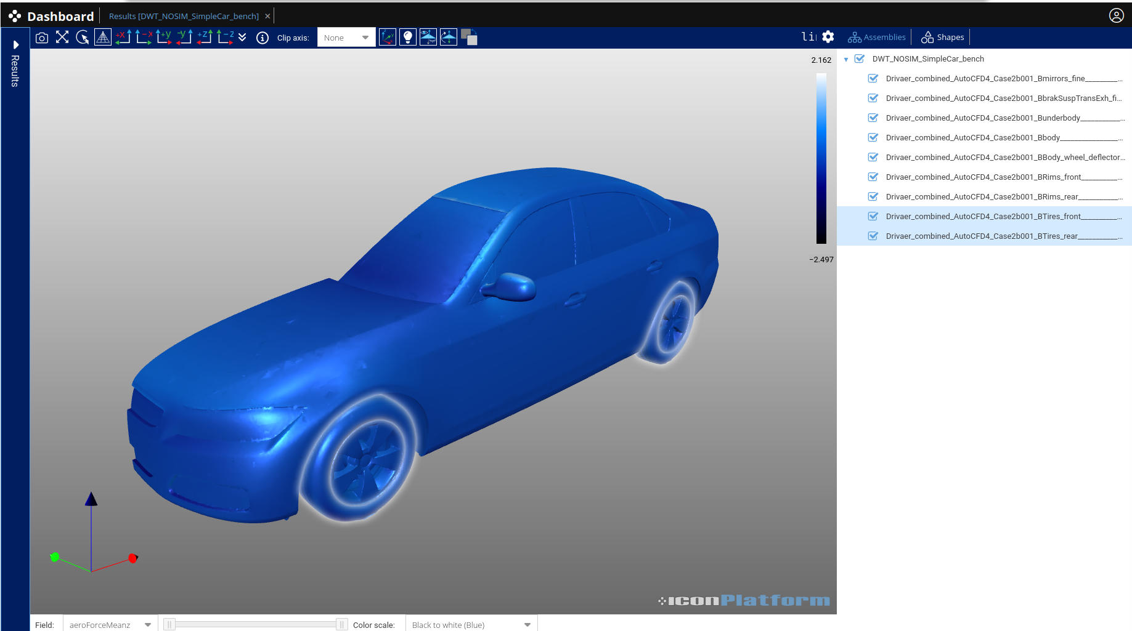Screen dimensions: 1132x631
Task: Uncheck the Bmirrors_fine part checkbox
Action: click(x=873, y=78)
